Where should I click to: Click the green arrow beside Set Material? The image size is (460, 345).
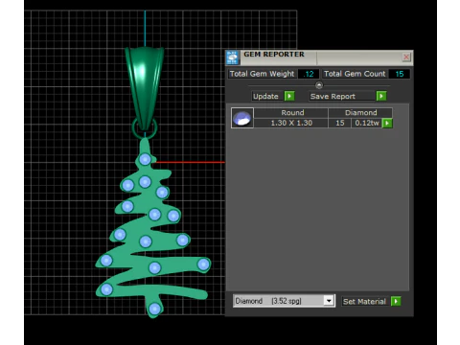[x=396, y=301]
